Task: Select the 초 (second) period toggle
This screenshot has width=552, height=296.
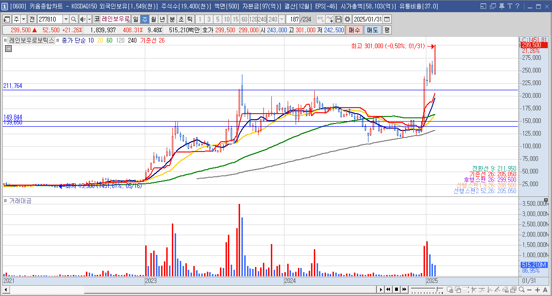Action: (x=181, y=19)
